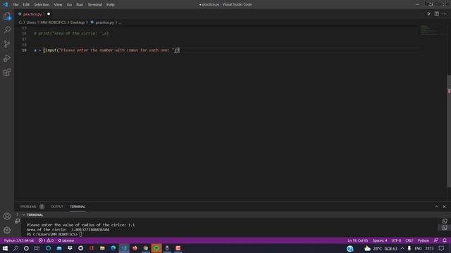Open the Manage gear menu

(7, 230)
